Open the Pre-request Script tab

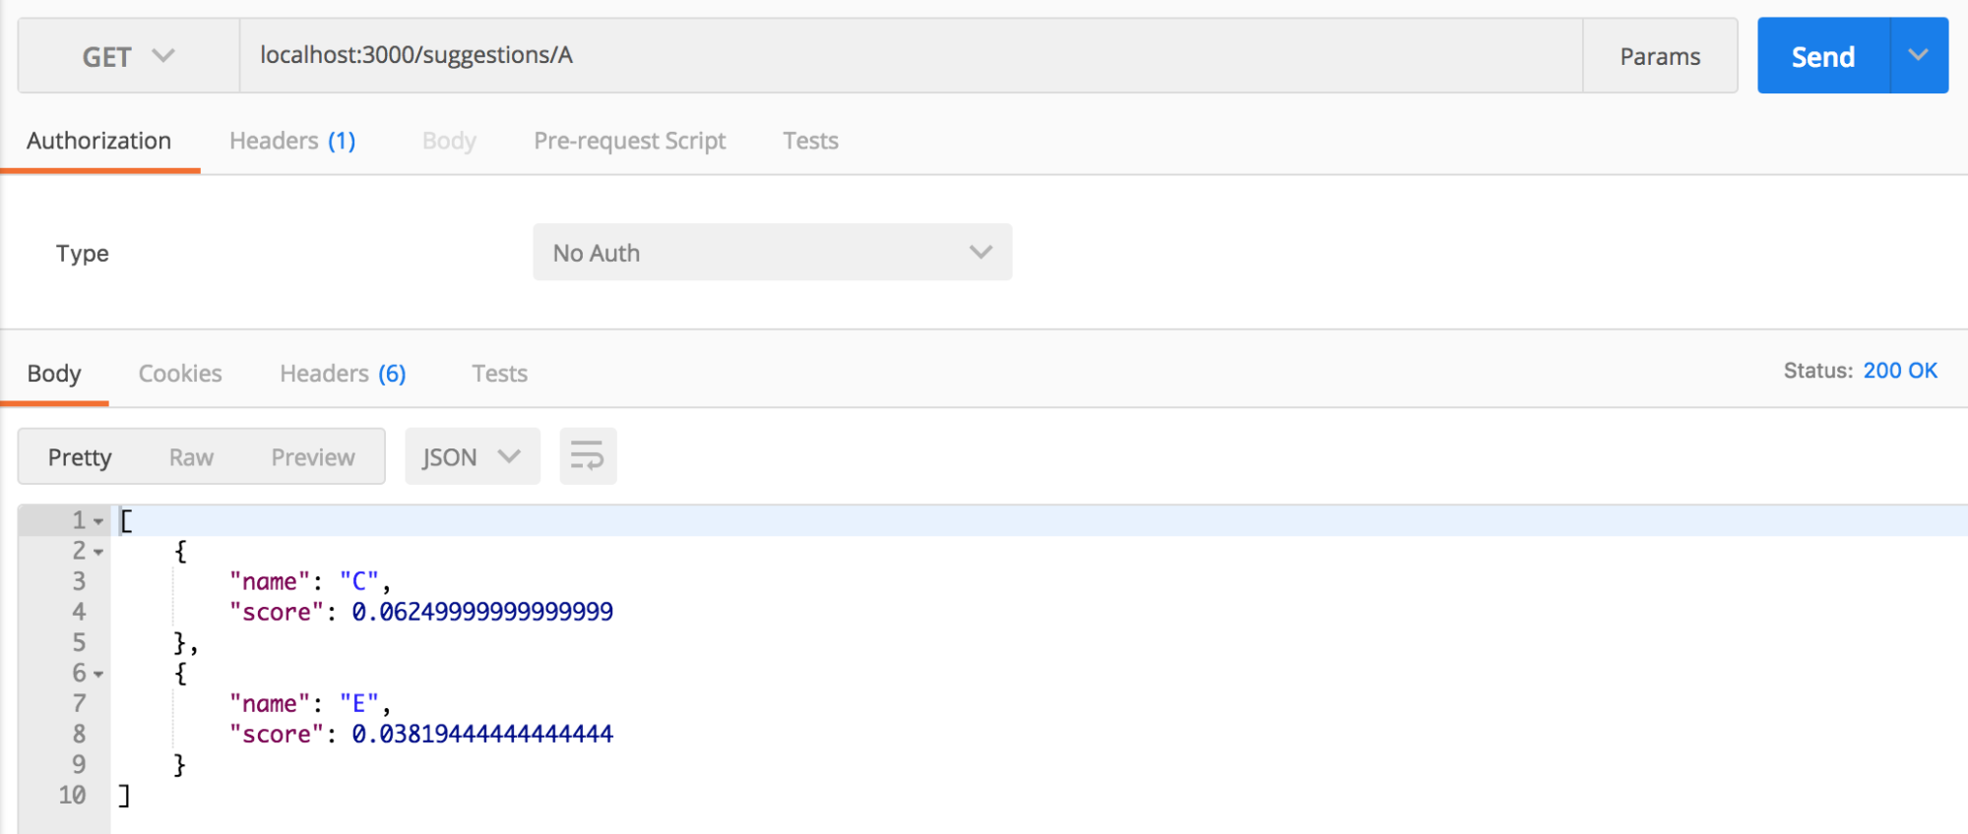[x=629, y=141]
